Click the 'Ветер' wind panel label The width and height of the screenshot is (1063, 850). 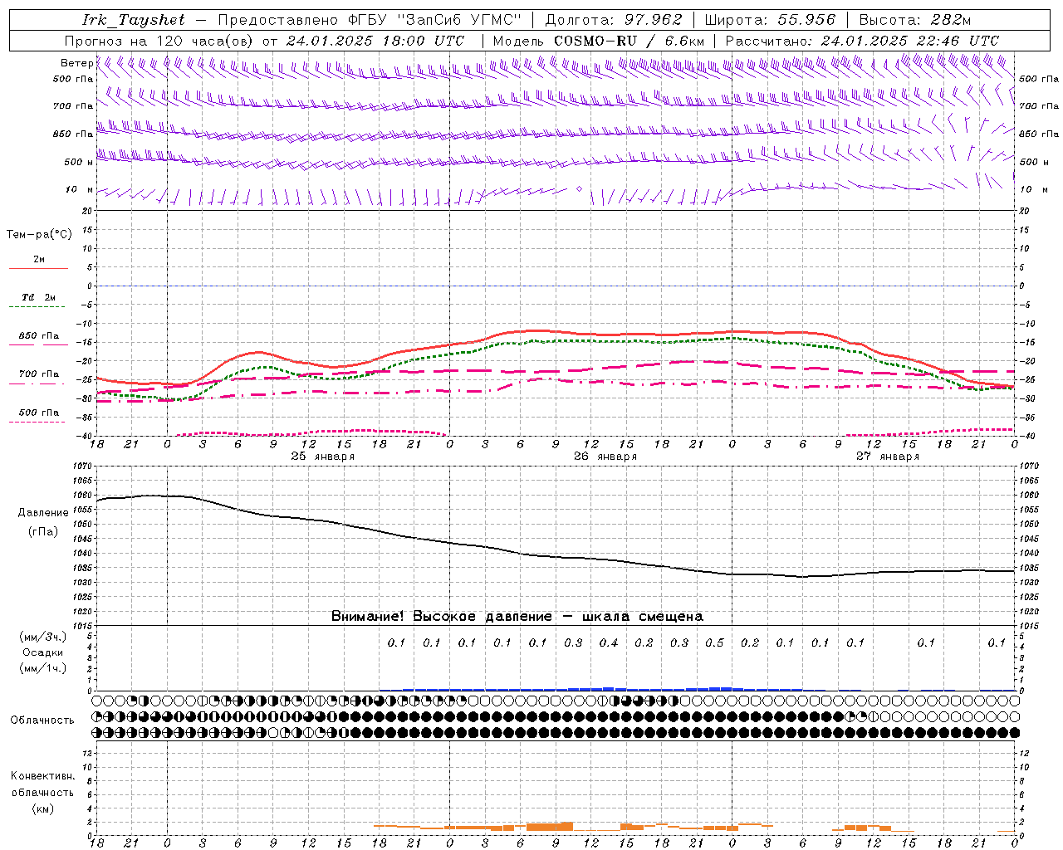tap(77, 63)
